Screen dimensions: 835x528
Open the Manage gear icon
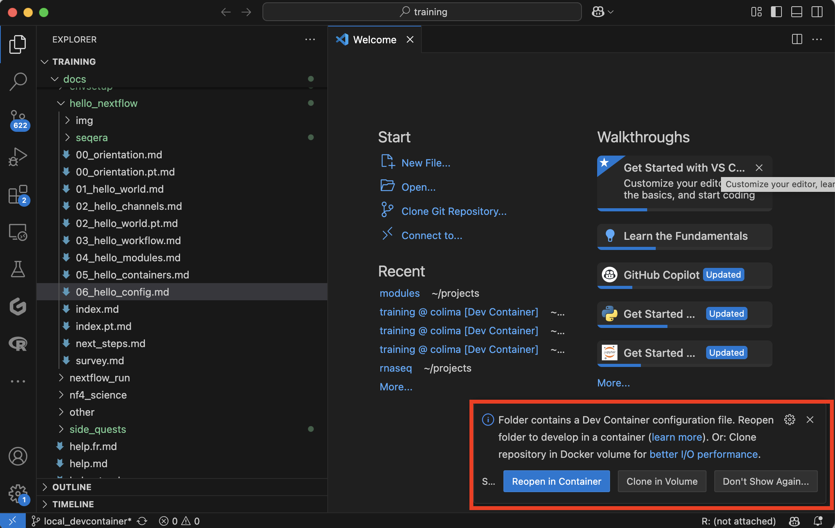point(18,494)
